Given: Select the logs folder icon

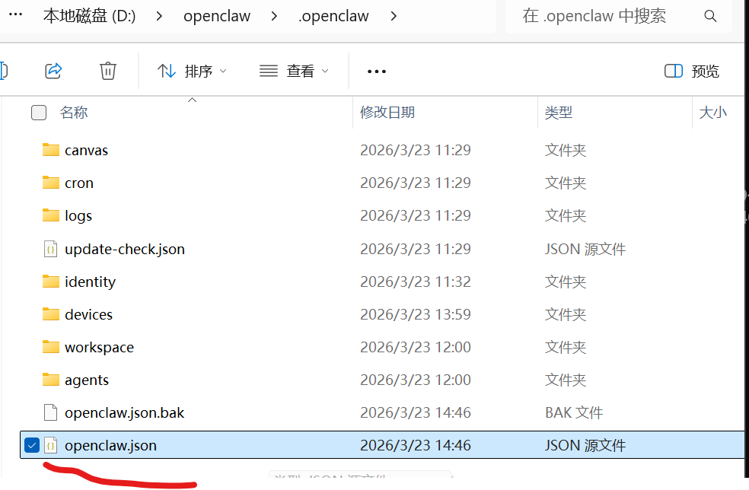Looking at the screenshot, I should (51, 215).
